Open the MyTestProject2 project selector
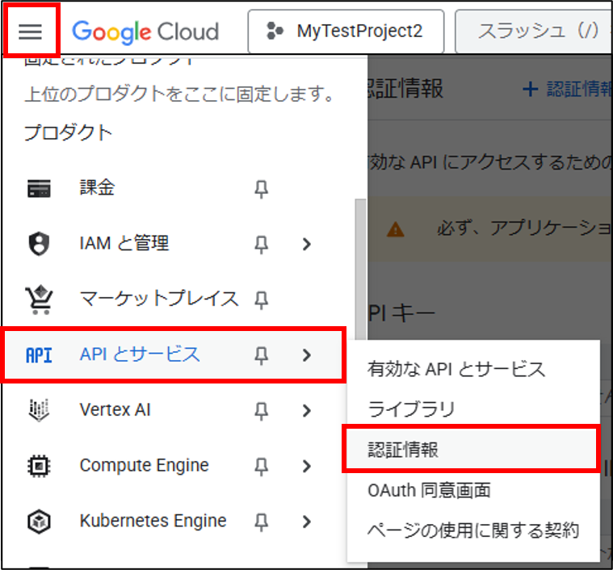The image size is (613, 570). [x=346, y=31]
